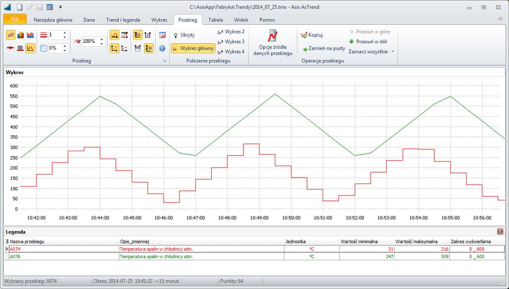Move series to Wykres 4
This screenshot has height=289, width=509.
coord(231,52)
